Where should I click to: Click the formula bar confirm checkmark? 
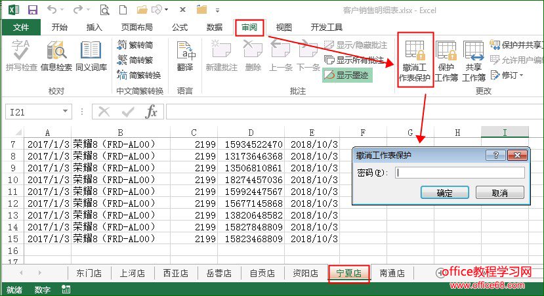coord(128,112)
